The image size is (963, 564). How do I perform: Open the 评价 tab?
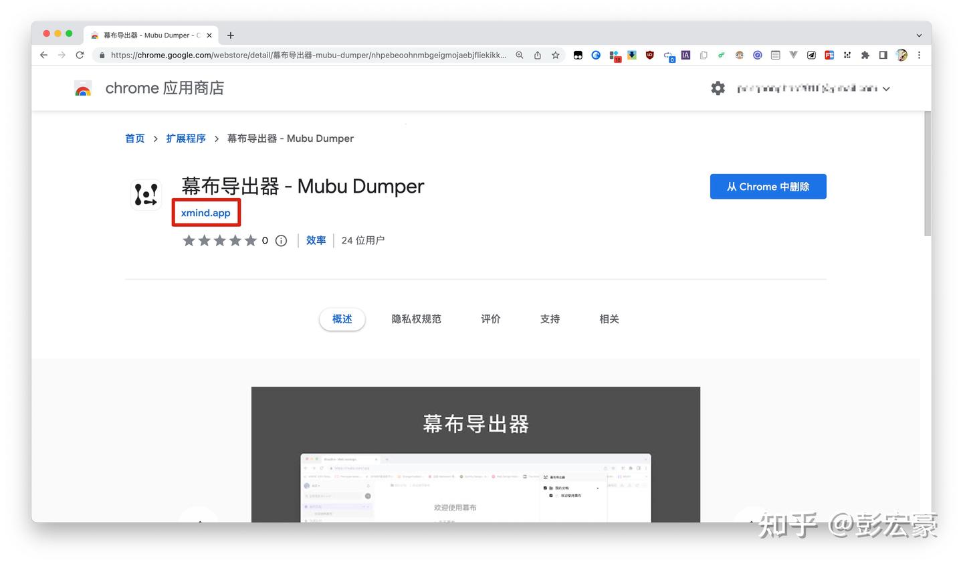(x=491, y=319)
